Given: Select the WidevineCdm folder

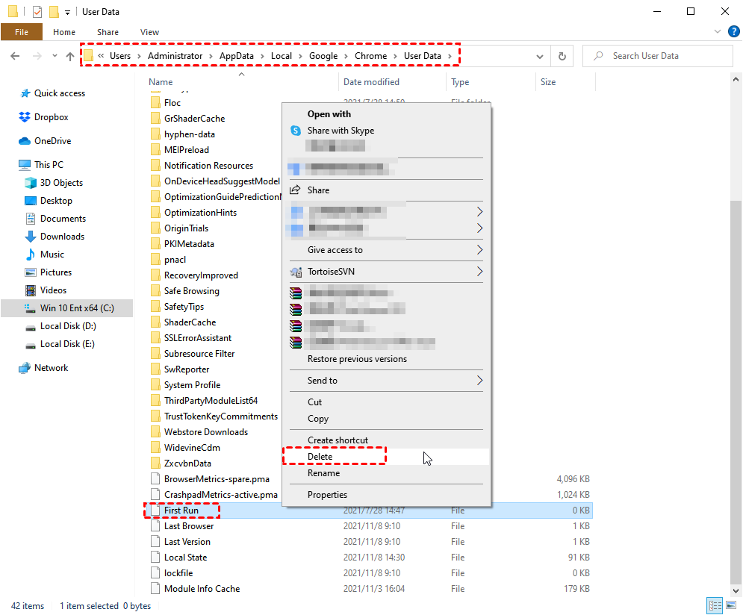Looking at the screenshot, I should pos(192,447).
